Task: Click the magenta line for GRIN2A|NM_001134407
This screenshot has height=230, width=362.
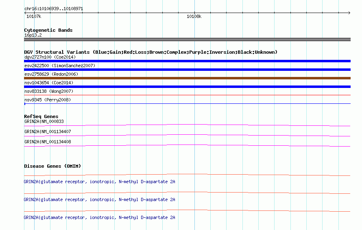Action: point(187,135)
